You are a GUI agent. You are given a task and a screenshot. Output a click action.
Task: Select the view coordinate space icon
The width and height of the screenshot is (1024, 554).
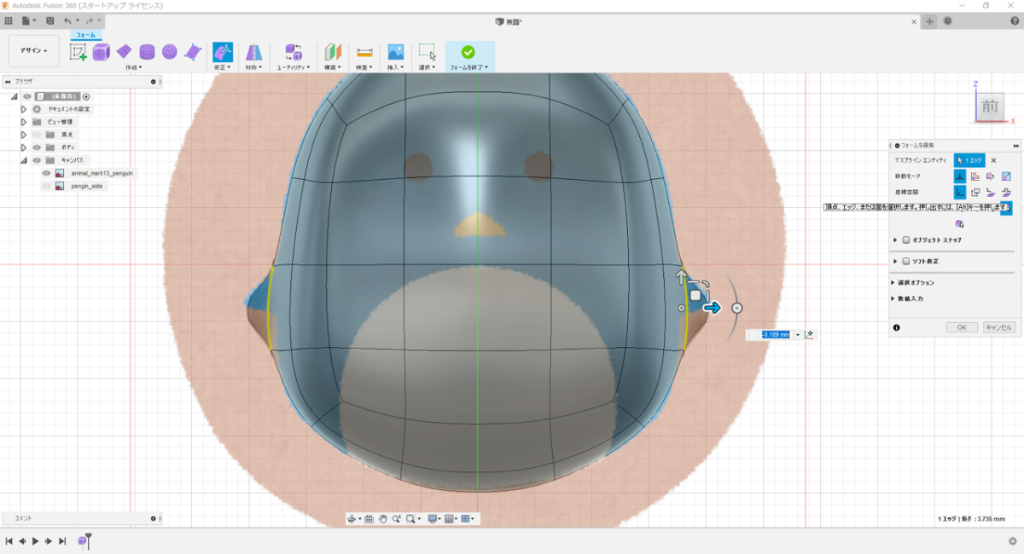(975, 192)
